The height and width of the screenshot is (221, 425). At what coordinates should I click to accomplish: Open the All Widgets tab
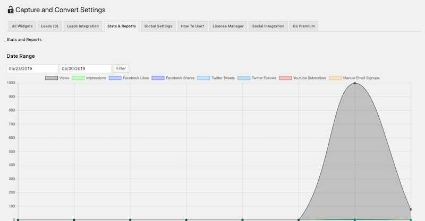coord(21,26)
